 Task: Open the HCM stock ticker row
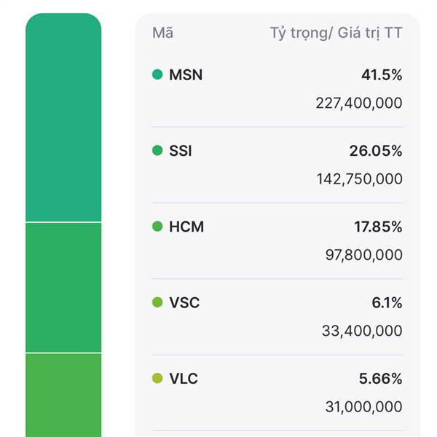point(277,241)
